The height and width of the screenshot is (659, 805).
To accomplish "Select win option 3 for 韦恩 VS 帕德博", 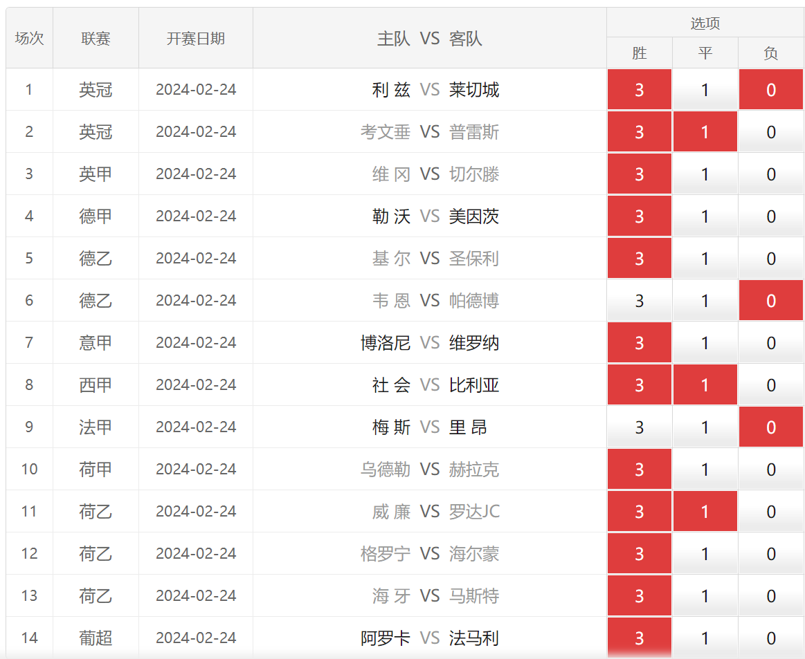I will 639,301.
